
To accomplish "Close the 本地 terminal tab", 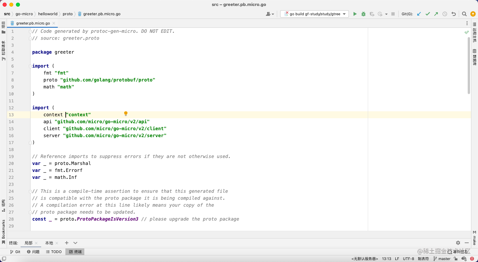I will point(57,243).
